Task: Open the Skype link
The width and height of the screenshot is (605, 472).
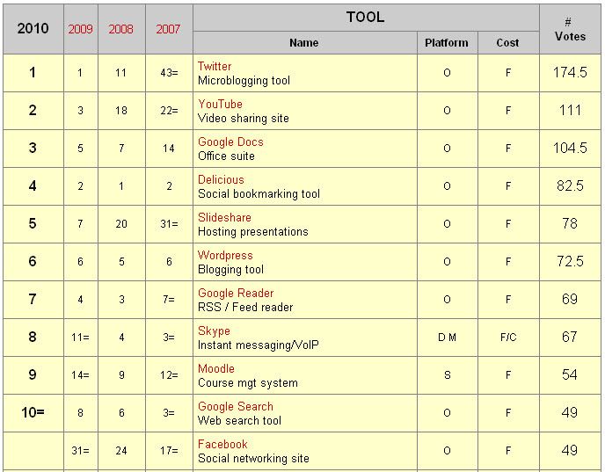Action: 214,330
